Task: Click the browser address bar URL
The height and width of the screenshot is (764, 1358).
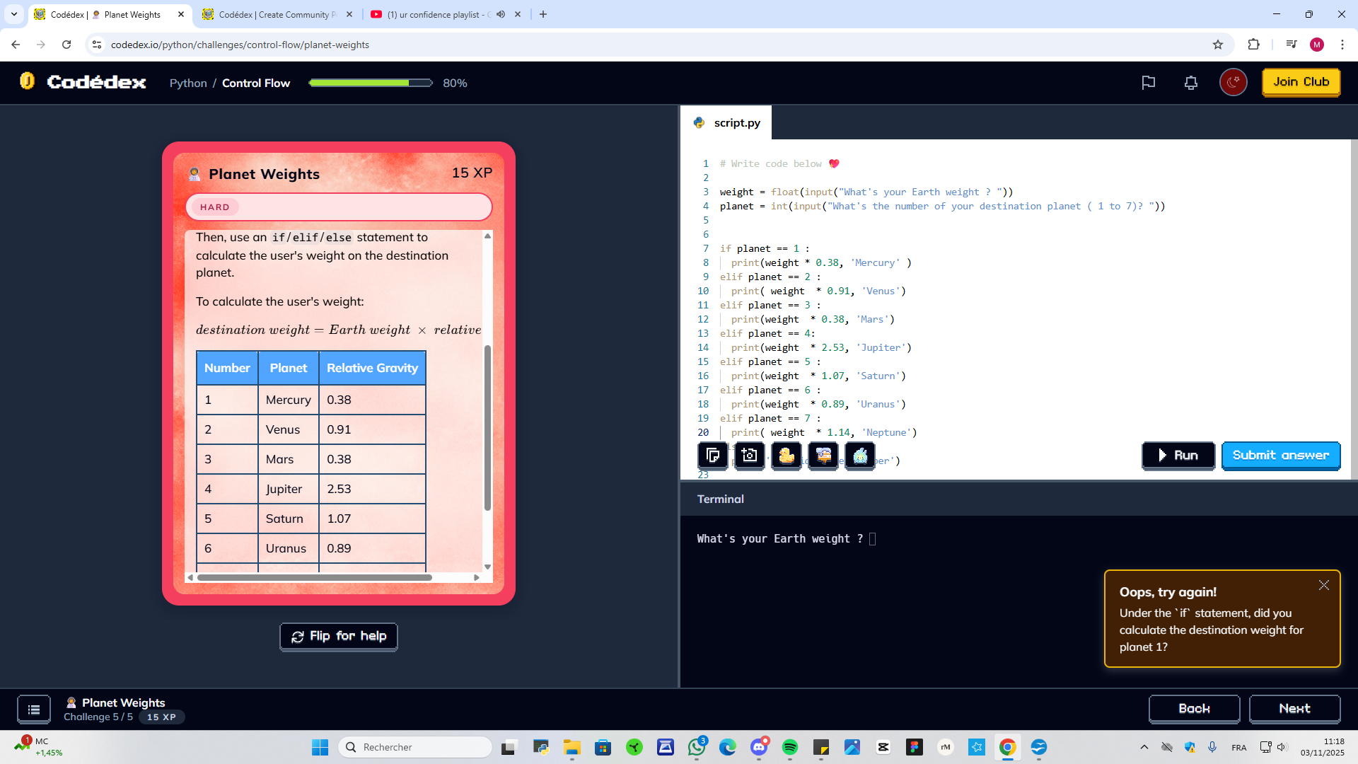Action: pyautogui.click(x=240, y=45)
